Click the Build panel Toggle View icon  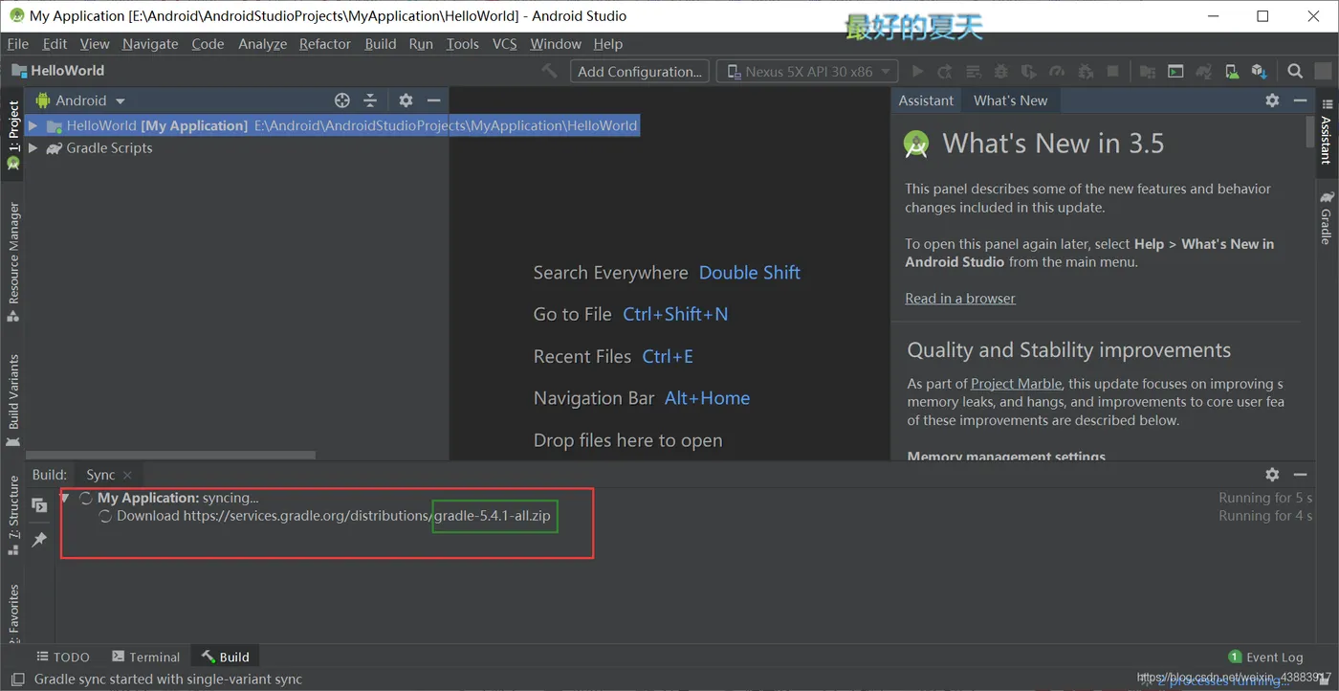click(x=39, y=505)
